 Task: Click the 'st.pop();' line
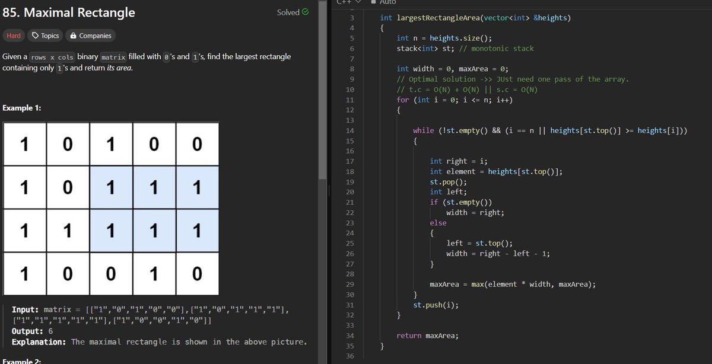[x=449, y=182]
